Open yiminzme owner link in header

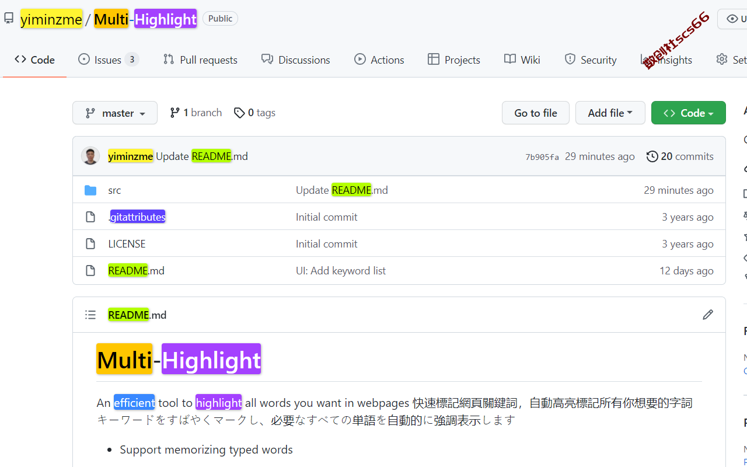[51, 19]
